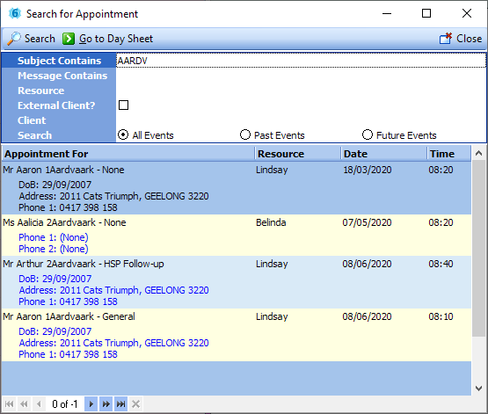Image resolution: width=488 pixels, height=414 pixels.
Task: Click date 18/03/2020
Action: click(368, 170)
